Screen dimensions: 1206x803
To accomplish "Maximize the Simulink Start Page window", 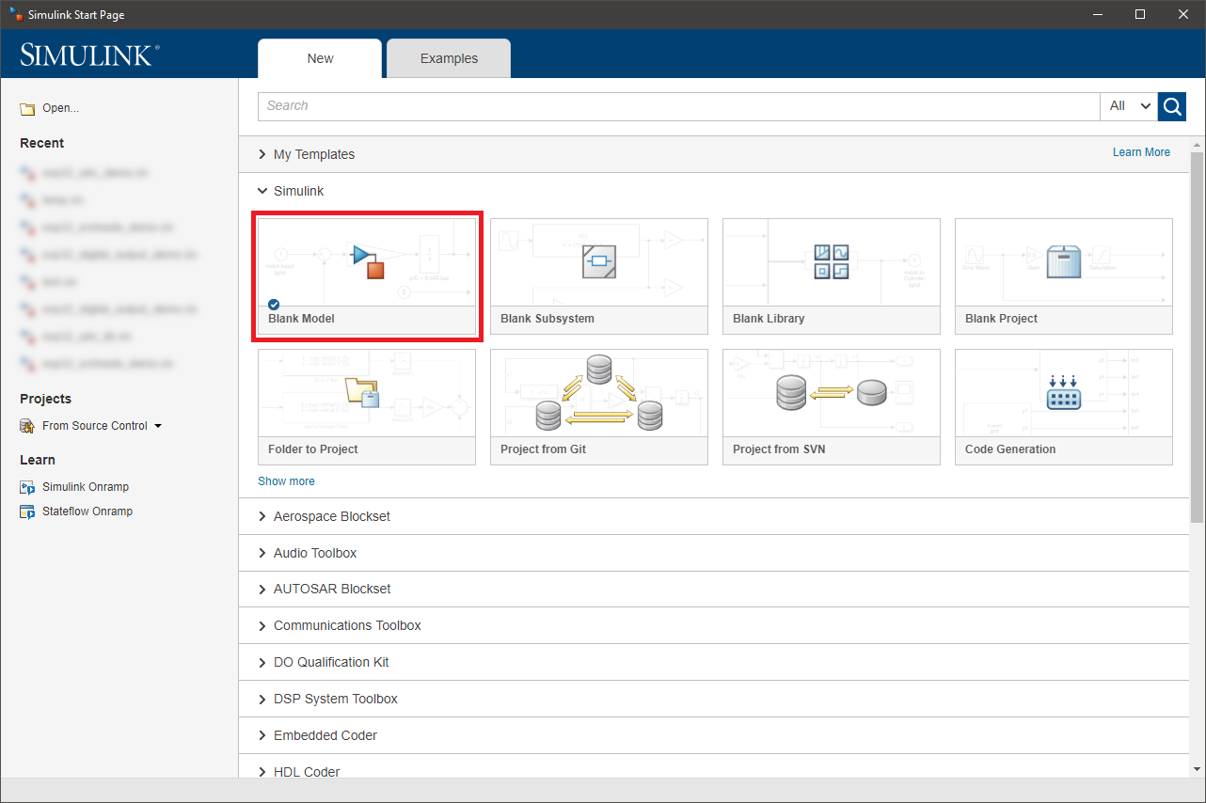I will [x=1140, y=14].
